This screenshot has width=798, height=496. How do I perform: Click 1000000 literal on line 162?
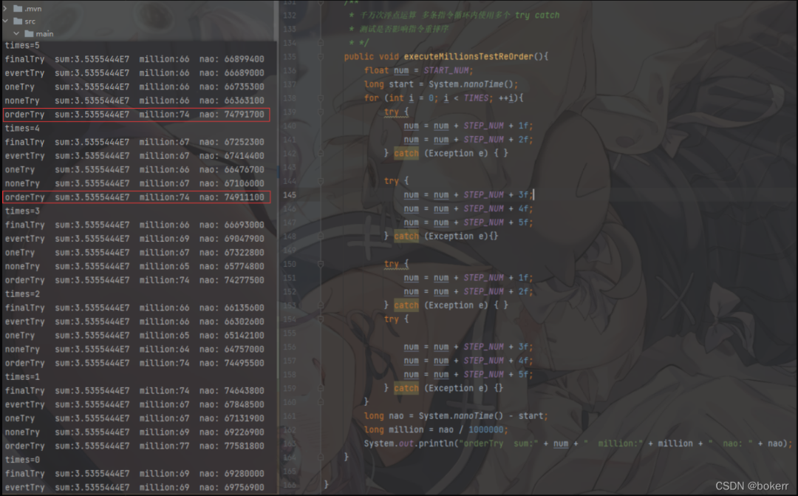click(486, 429)
